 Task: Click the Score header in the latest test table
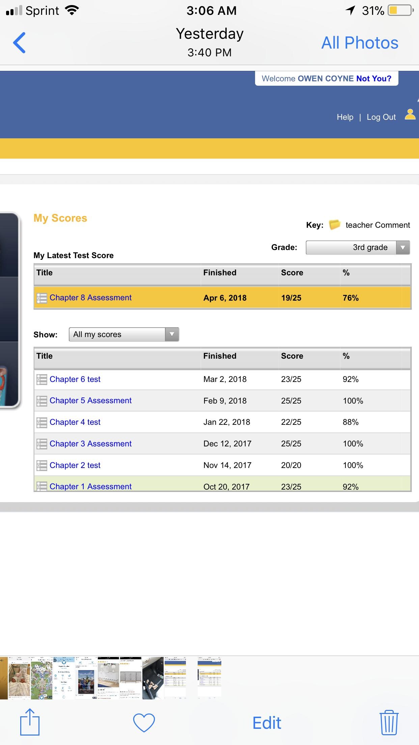point(292,273)
